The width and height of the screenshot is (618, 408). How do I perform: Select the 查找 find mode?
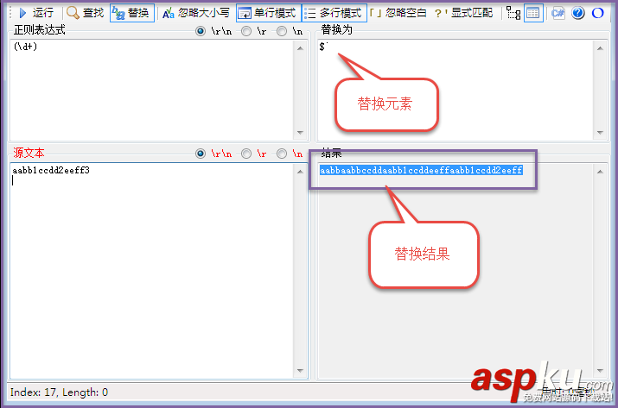tap(85, 13)
